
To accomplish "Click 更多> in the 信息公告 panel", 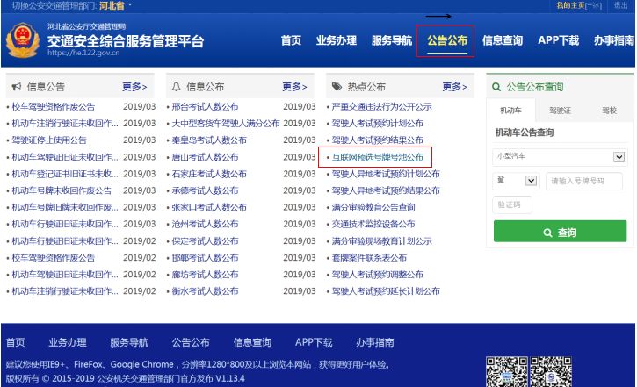I will (x=134, y=86).
